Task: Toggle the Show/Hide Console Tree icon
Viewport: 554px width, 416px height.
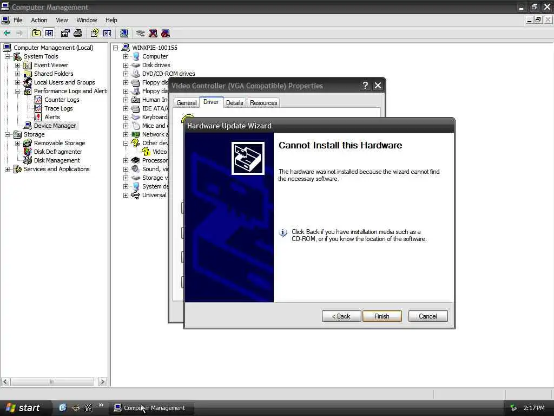Action: click(x=49, y=33)
